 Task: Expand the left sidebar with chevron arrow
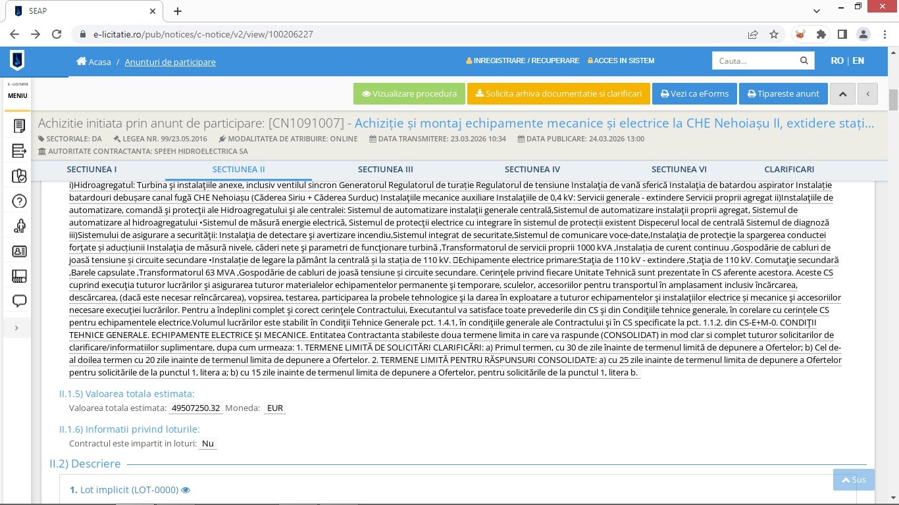pos(16,327)
